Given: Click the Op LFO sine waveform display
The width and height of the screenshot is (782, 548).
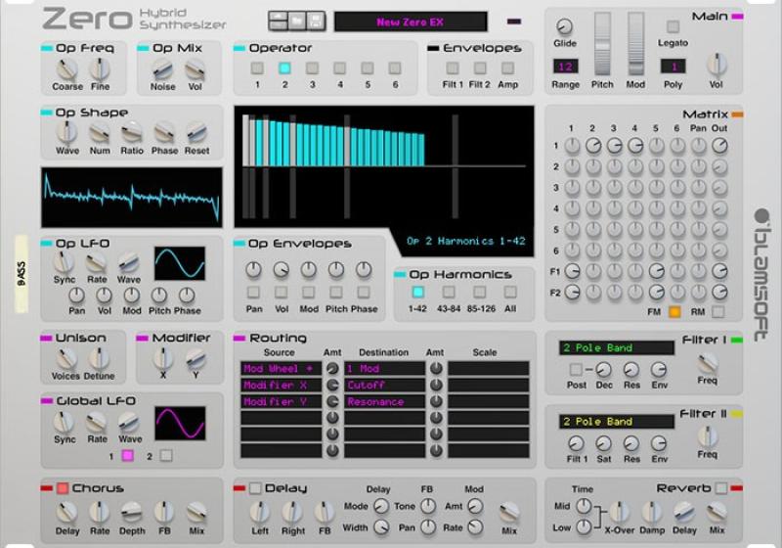Looking at the screenshot, I should pyautogui.click(x=180, y=263).
